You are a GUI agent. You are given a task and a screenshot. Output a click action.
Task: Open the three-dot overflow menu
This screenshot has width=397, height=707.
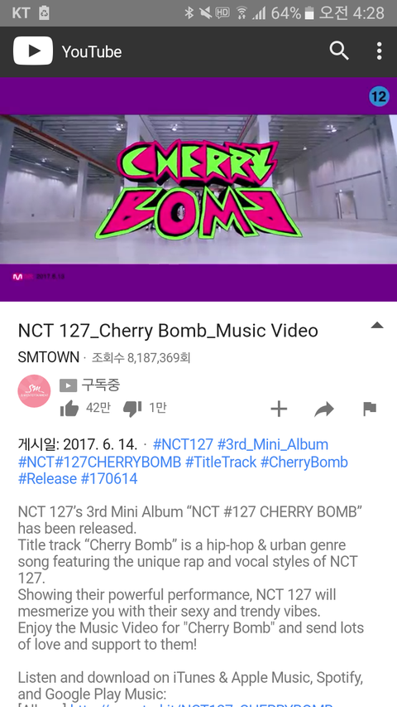coord(380,51)
